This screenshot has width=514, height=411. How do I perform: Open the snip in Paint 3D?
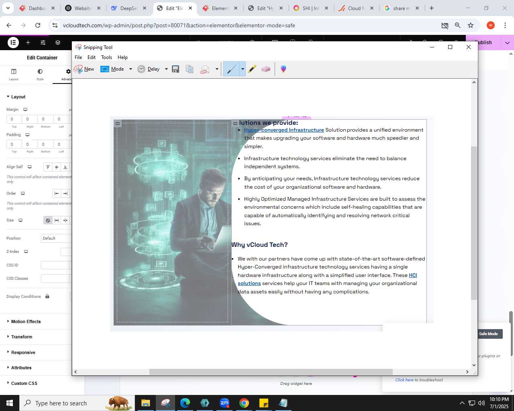point(284,69)
